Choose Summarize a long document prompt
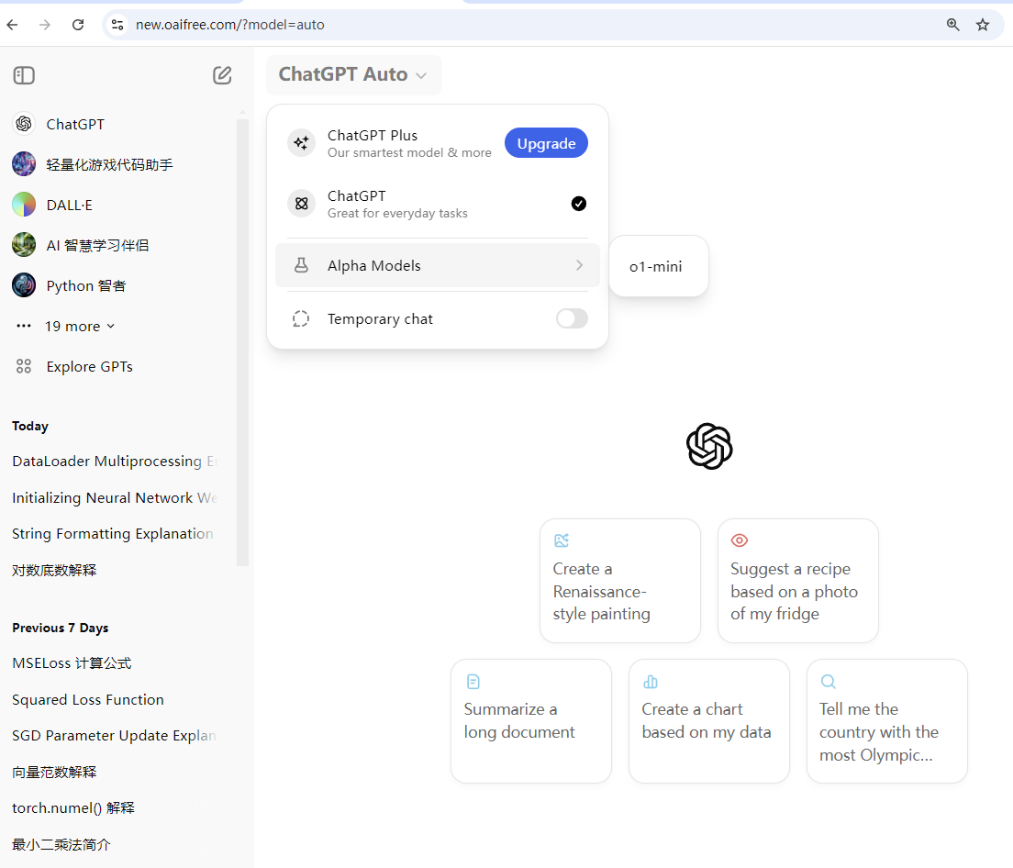 pos(531,721)
